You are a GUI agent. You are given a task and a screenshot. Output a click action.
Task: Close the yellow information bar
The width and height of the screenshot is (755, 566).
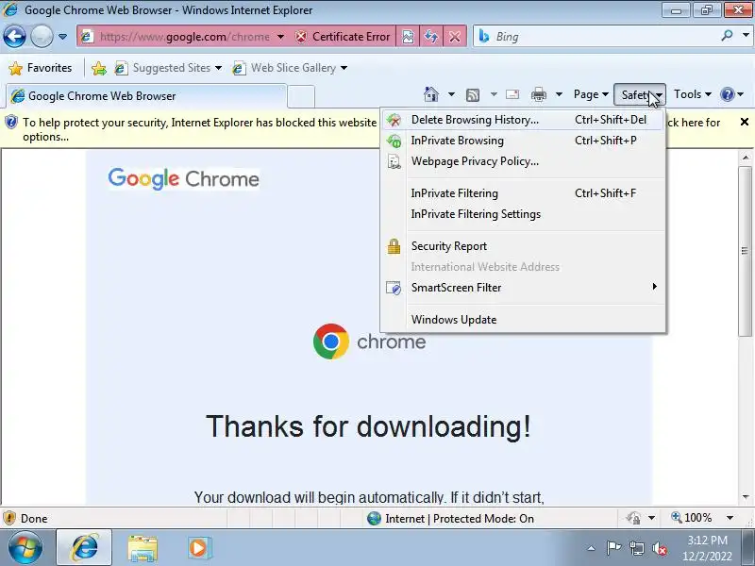pyautogui.click(x=744, y=122)
